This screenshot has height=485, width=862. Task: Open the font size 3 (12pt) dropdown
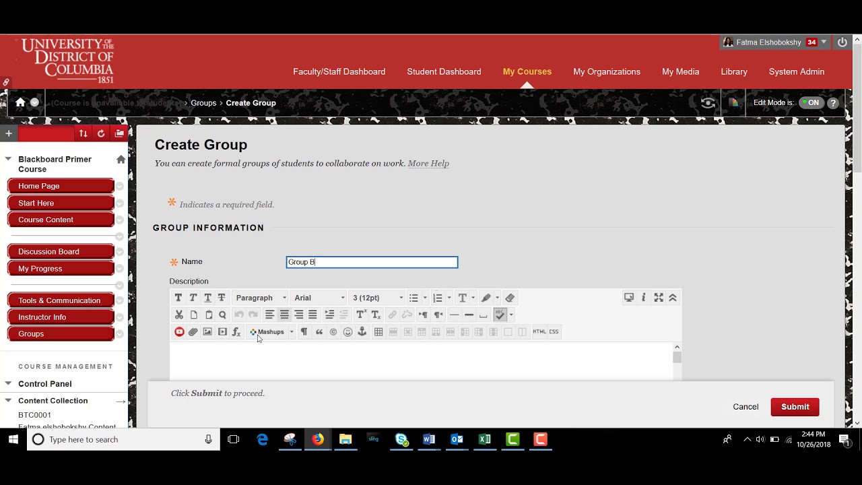pyautogui.click(x=378, y=298)
